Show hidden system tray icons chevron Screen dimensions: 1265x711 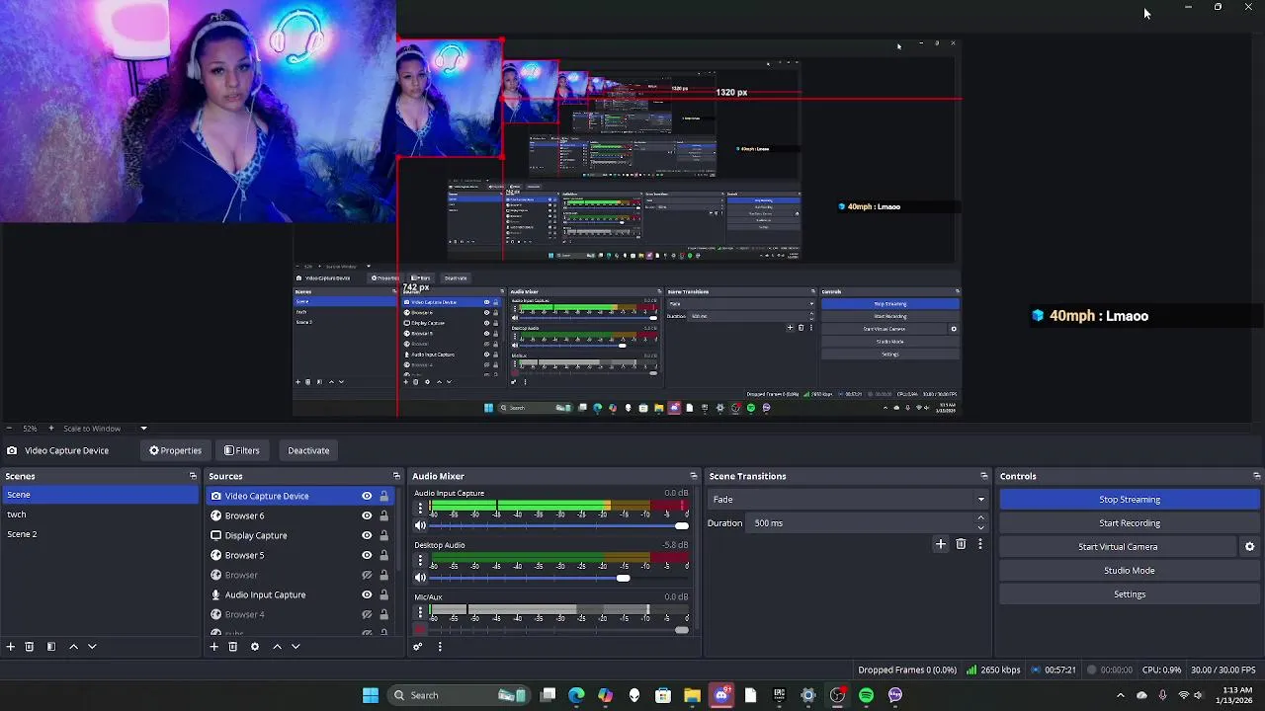tap(1120, 695)
